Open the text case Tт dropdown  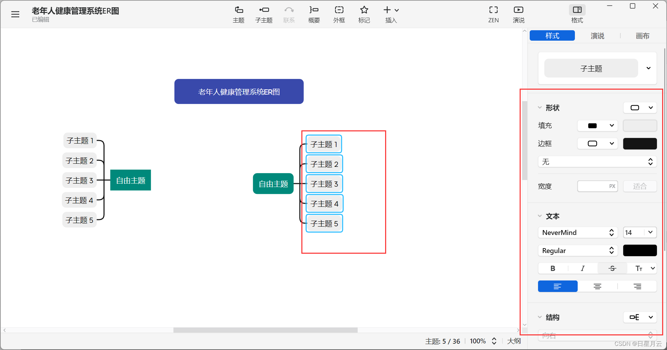(642, 268)
